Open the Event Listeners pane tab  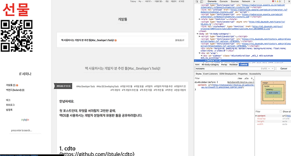(210, 74)
